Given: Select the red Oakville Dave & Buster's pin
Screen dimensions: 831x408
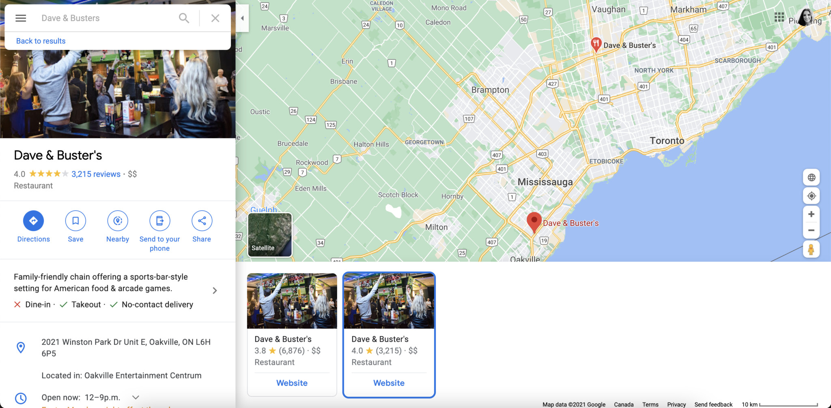Looking at the screenshot, I should 534,222.
